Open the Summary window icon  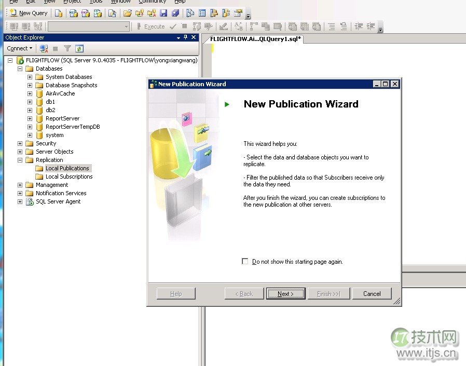click(x=202, y=13)
